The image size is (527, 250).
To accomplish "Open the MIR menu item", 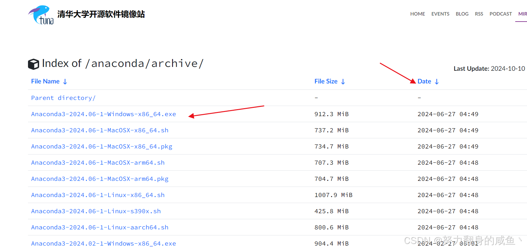I will coord(523,14).
